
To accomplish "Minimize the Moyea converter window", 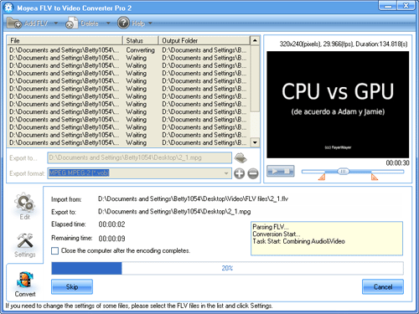I will point(388,6).
